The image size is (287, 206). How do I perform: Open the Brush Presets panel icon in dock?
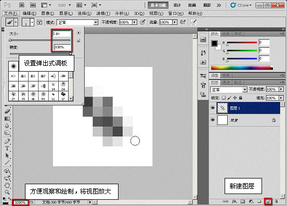203,76
